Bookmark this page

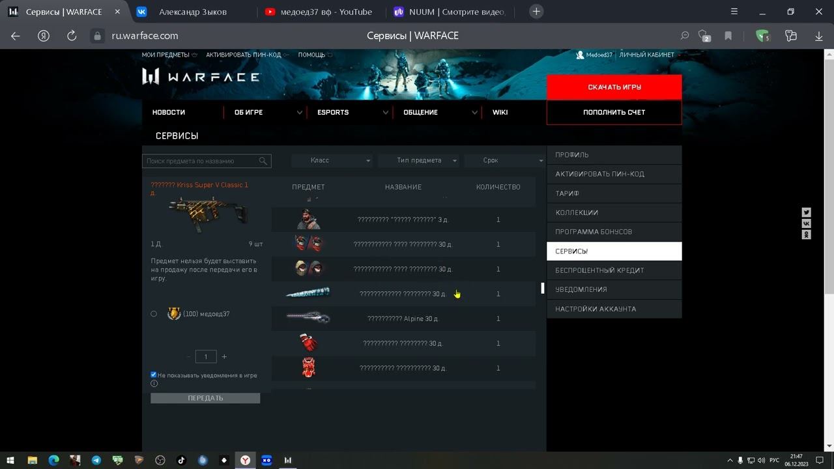[728, 36]
